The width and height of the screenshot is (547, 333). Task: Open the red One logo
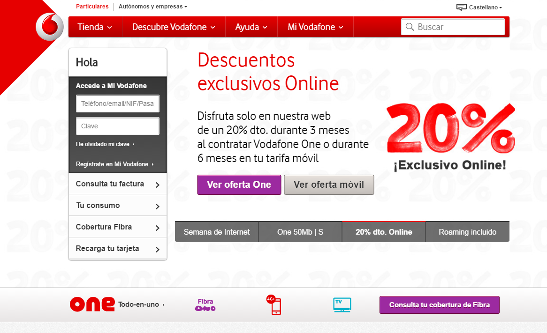92,304
